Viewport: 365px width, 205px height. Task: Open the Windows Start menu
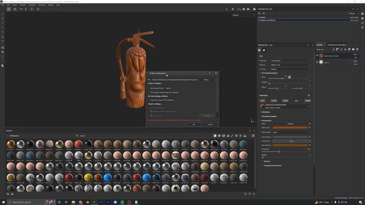point(3,202)
